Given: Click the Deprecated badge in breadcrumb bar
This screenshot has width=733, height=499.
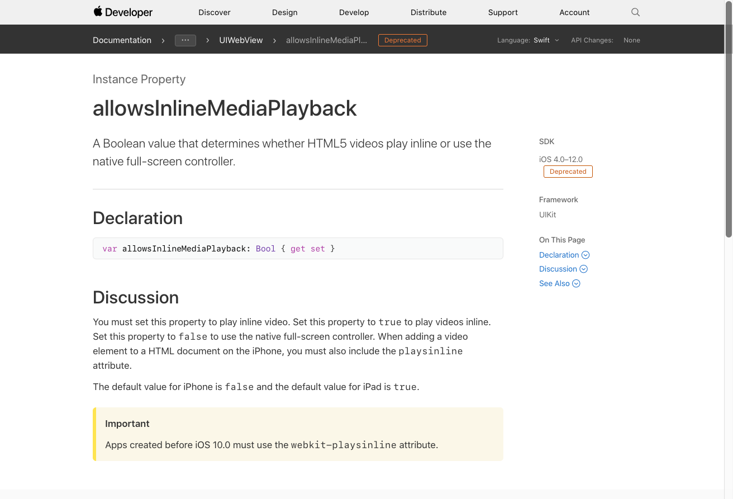Looking at the screenshot, I should pos(403,40).
